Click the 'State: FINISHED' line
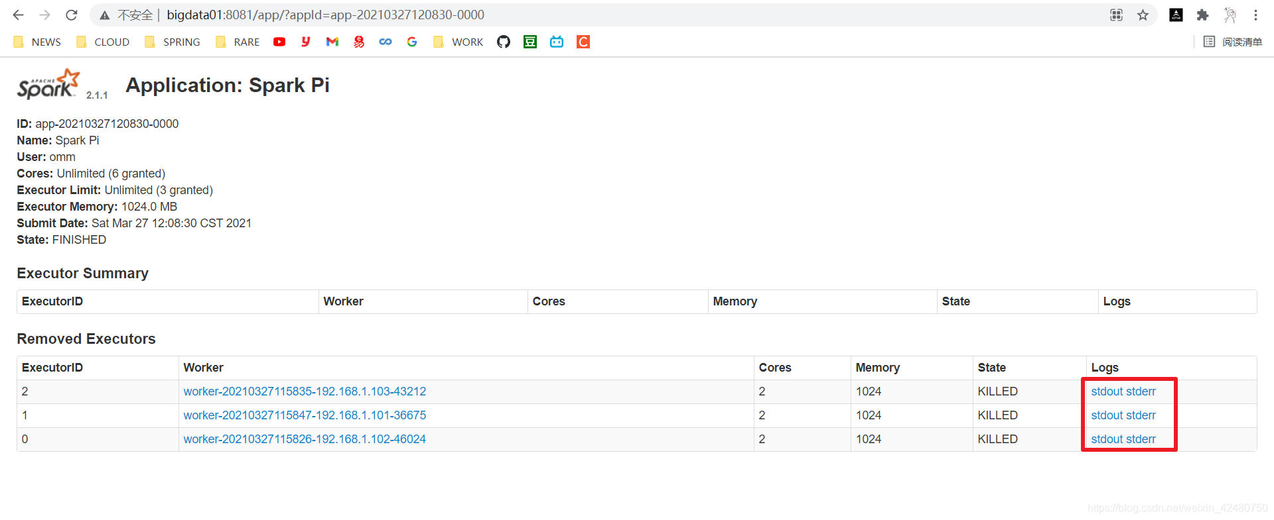Viewport: 1274px width, 520px height. tap(62, 240)
